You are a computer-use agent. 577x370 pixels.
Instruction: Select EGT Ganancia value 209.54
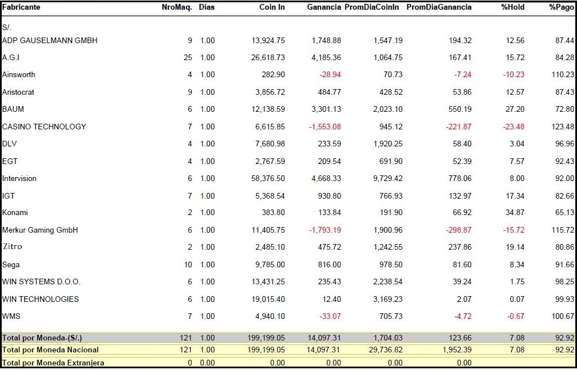click(329, 161)
